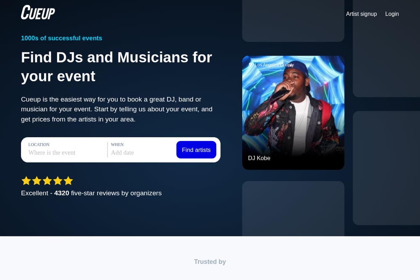Select the 'Los Angeles County' label
The height and width of the screenshot is (280, 420).
tap(274, 65)
